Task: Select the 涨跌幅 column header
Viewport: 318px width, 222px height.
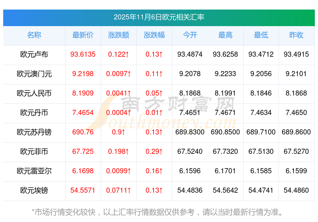Action: click(x=154, y=35)
